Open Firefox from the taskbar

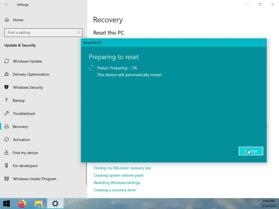[x=22, y=204]
